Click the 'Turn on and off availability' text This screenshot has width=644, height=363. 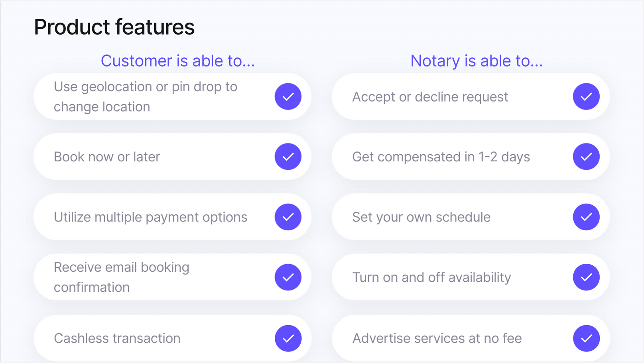pos(431,277)
